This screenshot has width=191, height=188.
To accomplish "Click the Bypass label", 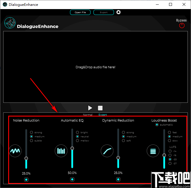I will tap(181, 20).
